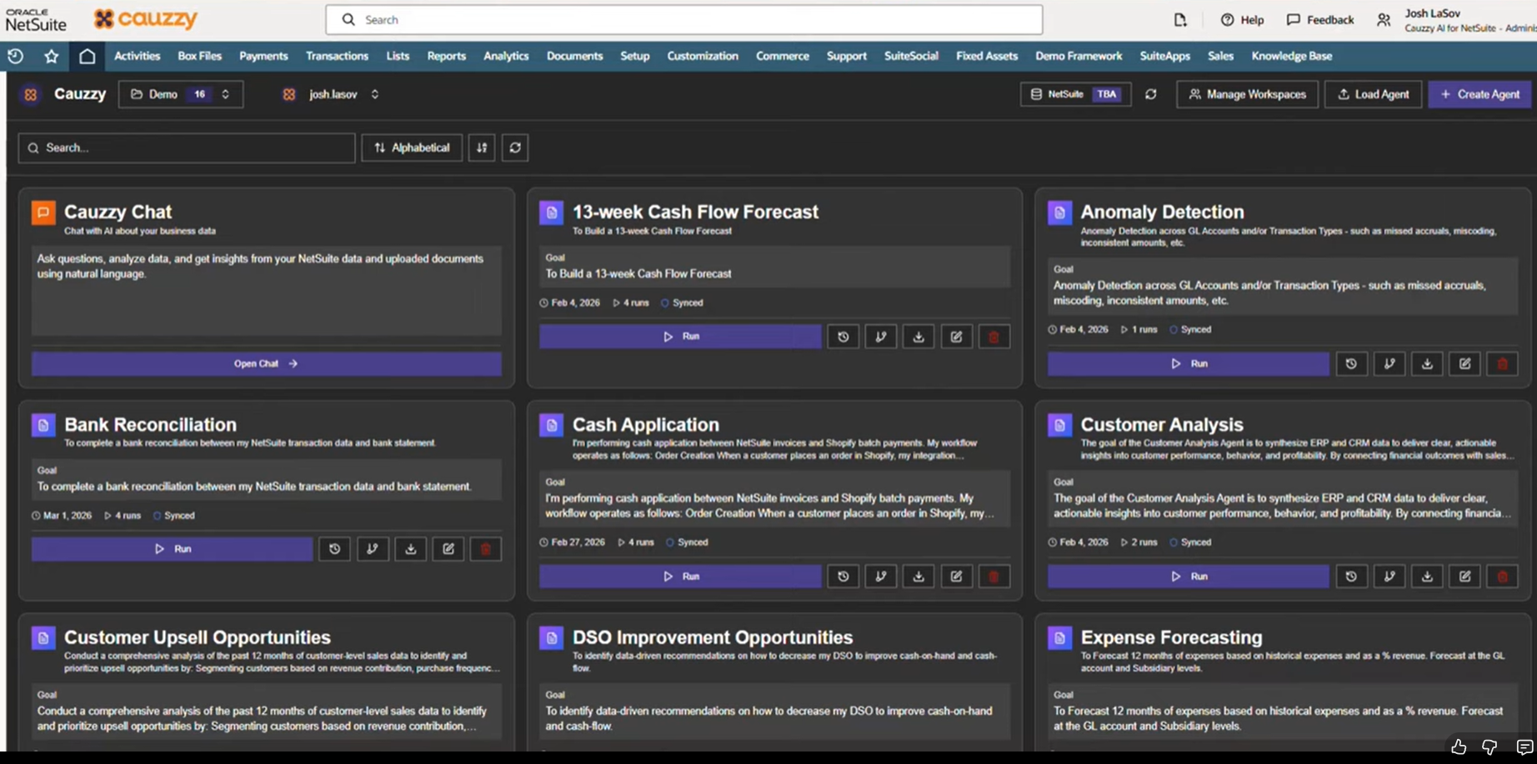View run history for 13-week Cash Flow Forecast

844,337
